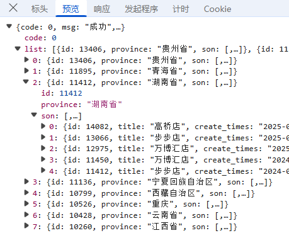Close the request details panel
289x233 pixels.
tap(13, 8)
